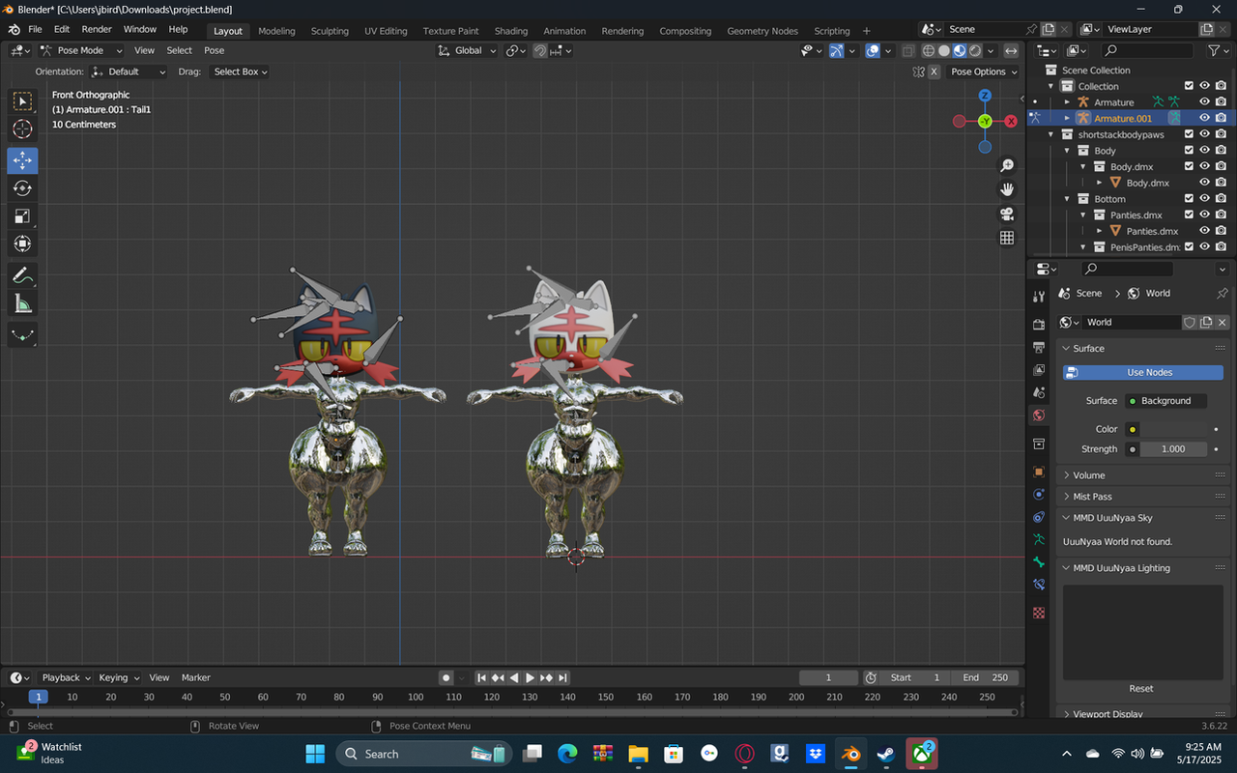Switch to the Shading workspace tab
The width and height of the screenshot is (1237, 773).
coord(511,31)
